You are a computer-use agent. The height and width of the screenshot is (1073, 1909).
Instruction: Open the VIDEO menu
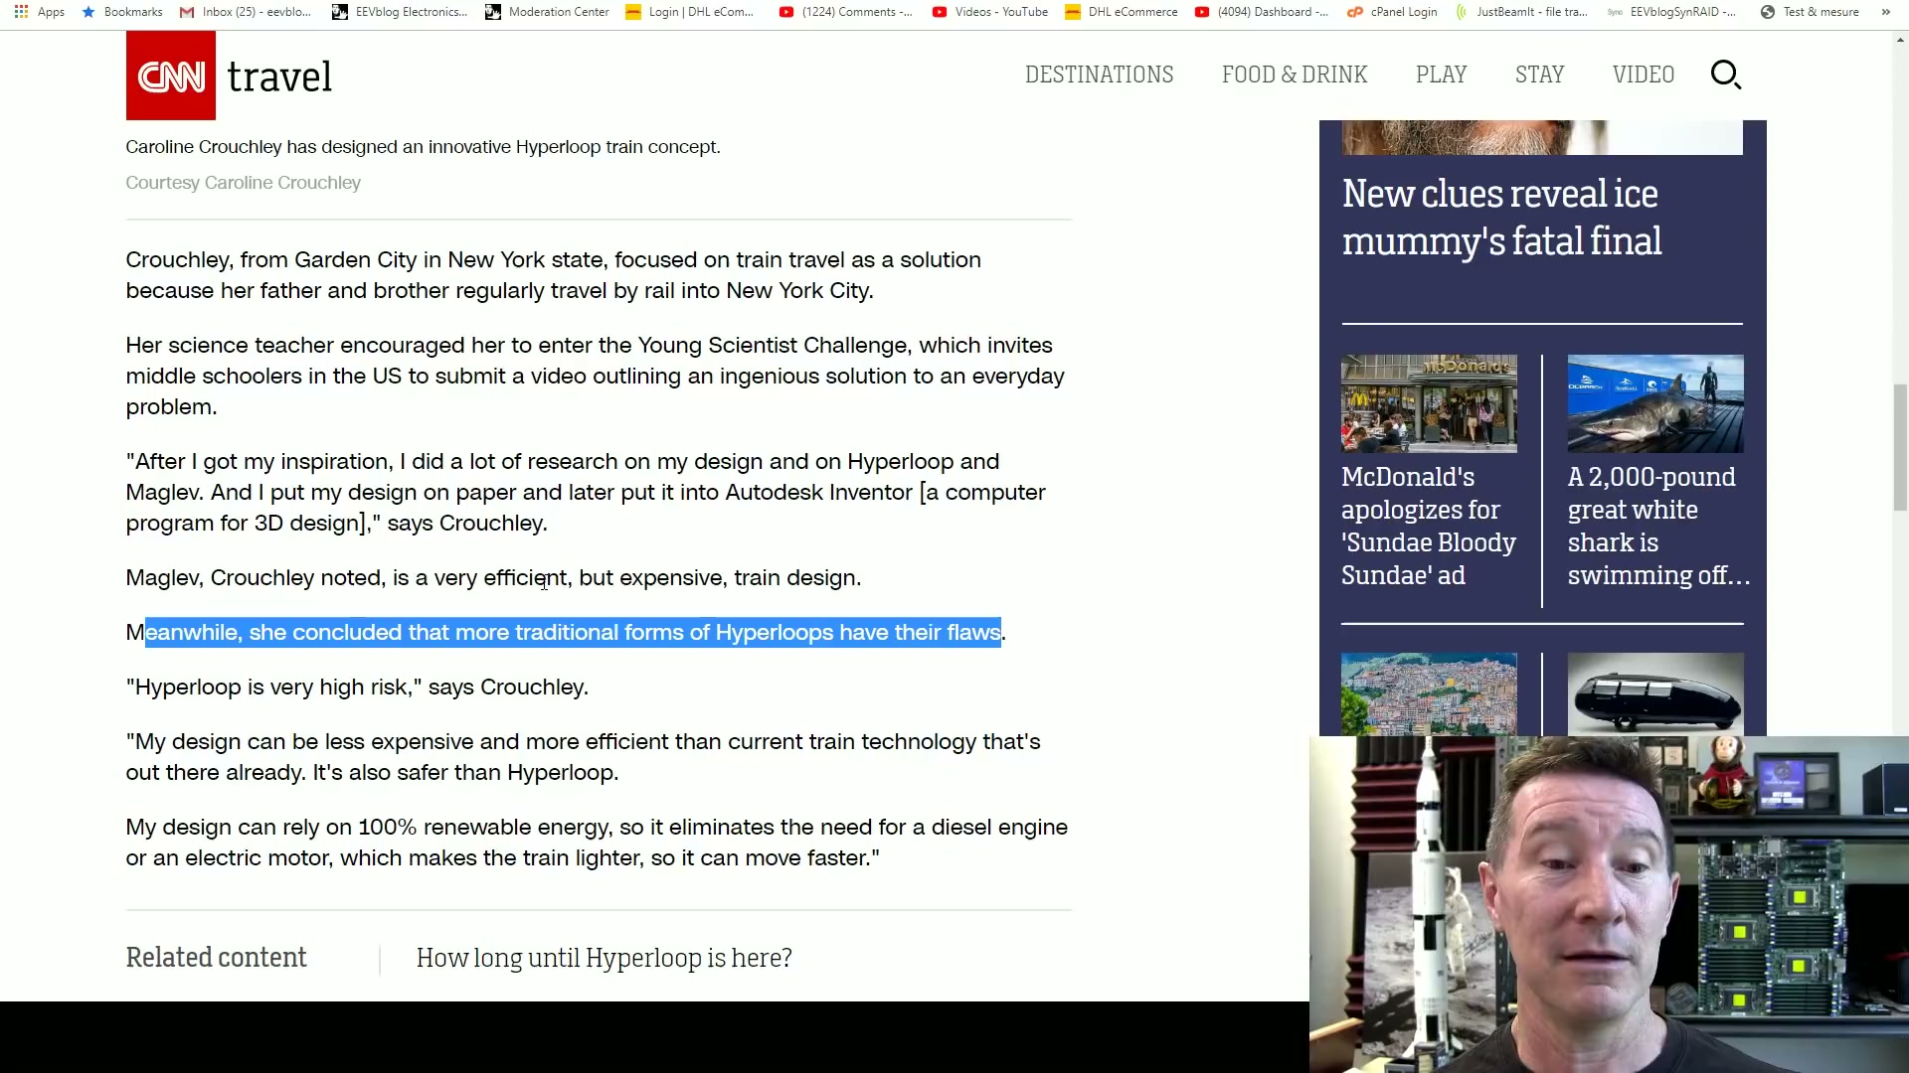(x=1643, y=75)
